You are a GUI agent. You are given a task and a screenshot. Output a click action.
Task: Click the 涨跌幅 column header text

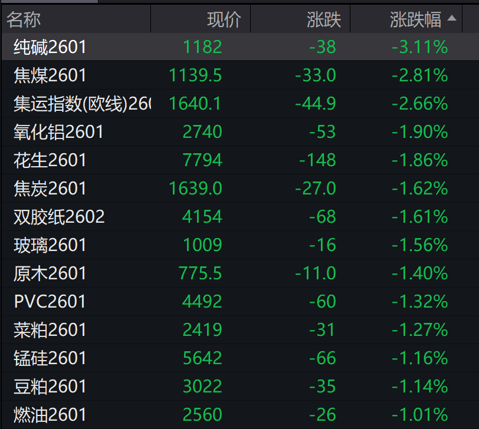415,19
